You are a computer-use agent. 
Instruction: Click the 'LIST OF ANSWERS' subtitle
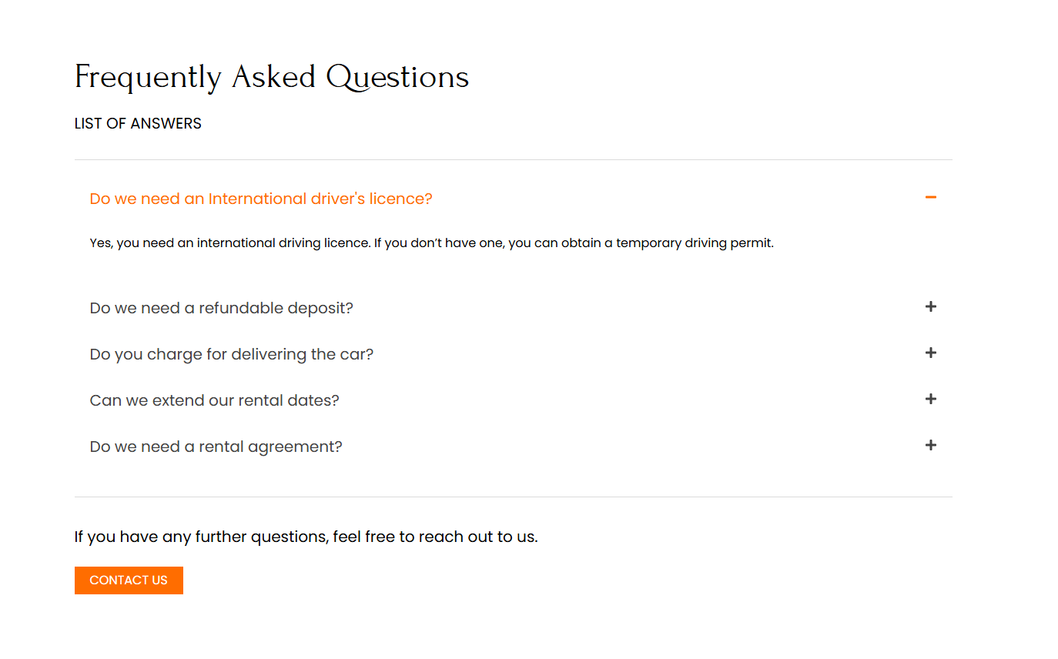138,123
